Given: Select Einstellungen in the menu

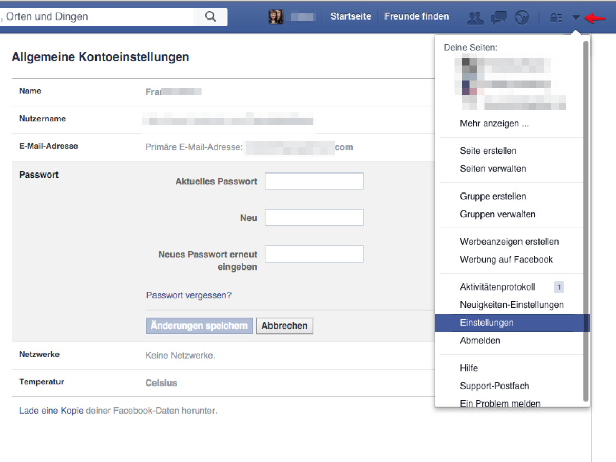Looking at the screenshot, I should pos(512,323).
